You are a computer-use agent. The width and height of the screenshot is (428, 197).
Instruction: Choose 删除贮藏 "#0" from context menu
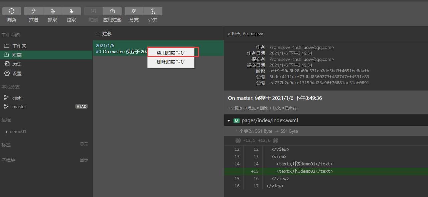point(171,62)
